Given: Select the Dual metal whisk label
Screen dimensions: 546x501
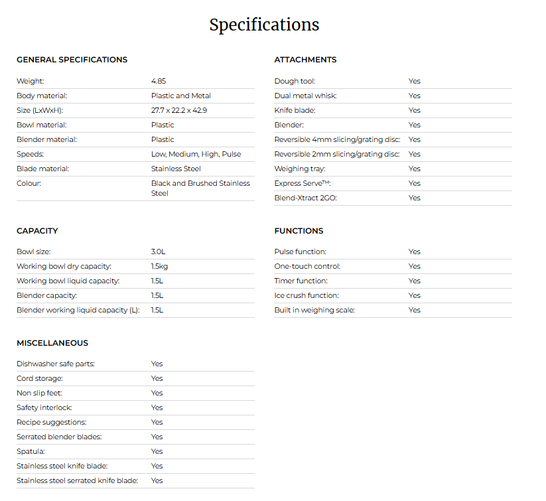Looking at the screenshot, I should (x=305, y=96).
